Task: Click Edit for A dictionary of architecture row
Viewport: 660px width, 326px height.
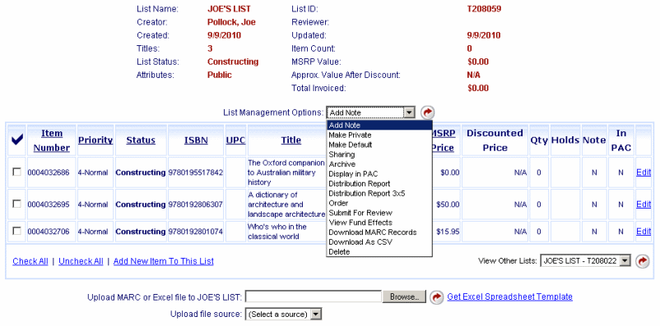Action: [644, 204]
